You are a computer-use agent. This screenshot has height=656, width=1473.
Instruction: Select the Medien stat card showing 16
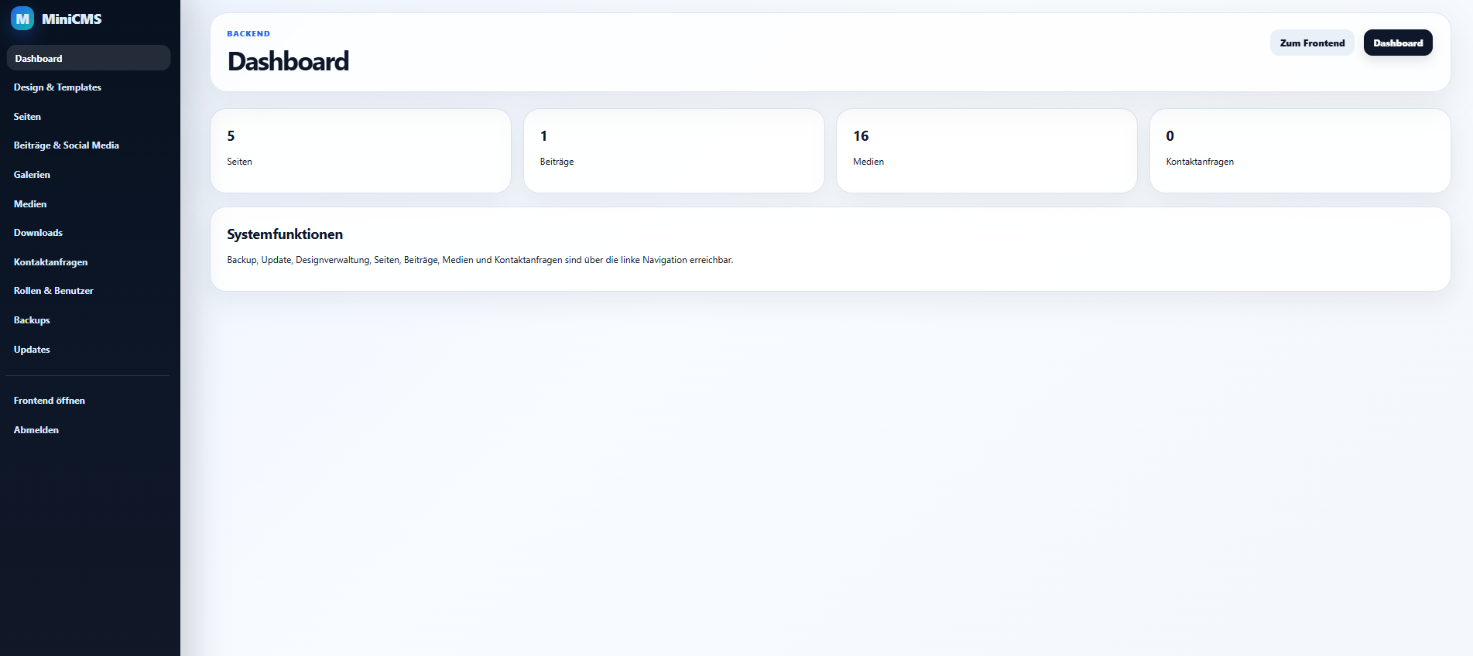987,151
